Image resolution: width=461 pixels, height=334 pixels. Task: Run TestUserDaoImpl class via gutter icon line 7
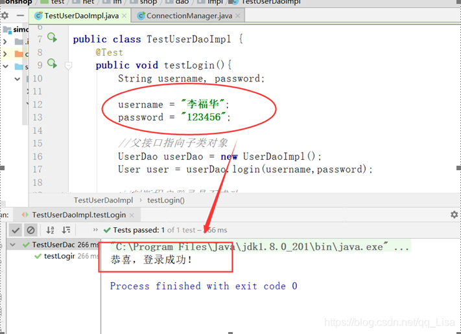[53, 38]
